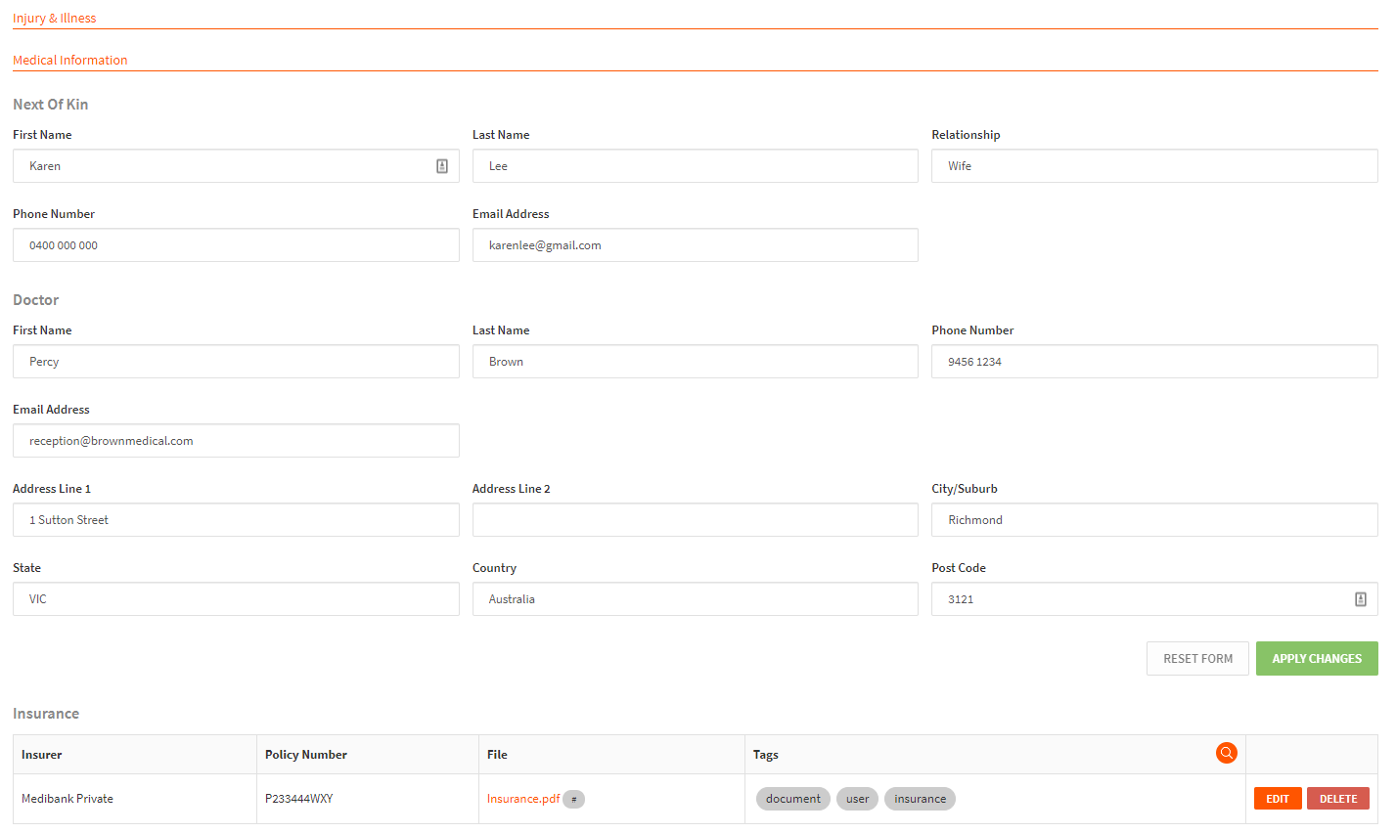The height and width of the screenshot is (833, 1396).
Task: Click the Reset Form button
Action: (x=1197, y=658)
